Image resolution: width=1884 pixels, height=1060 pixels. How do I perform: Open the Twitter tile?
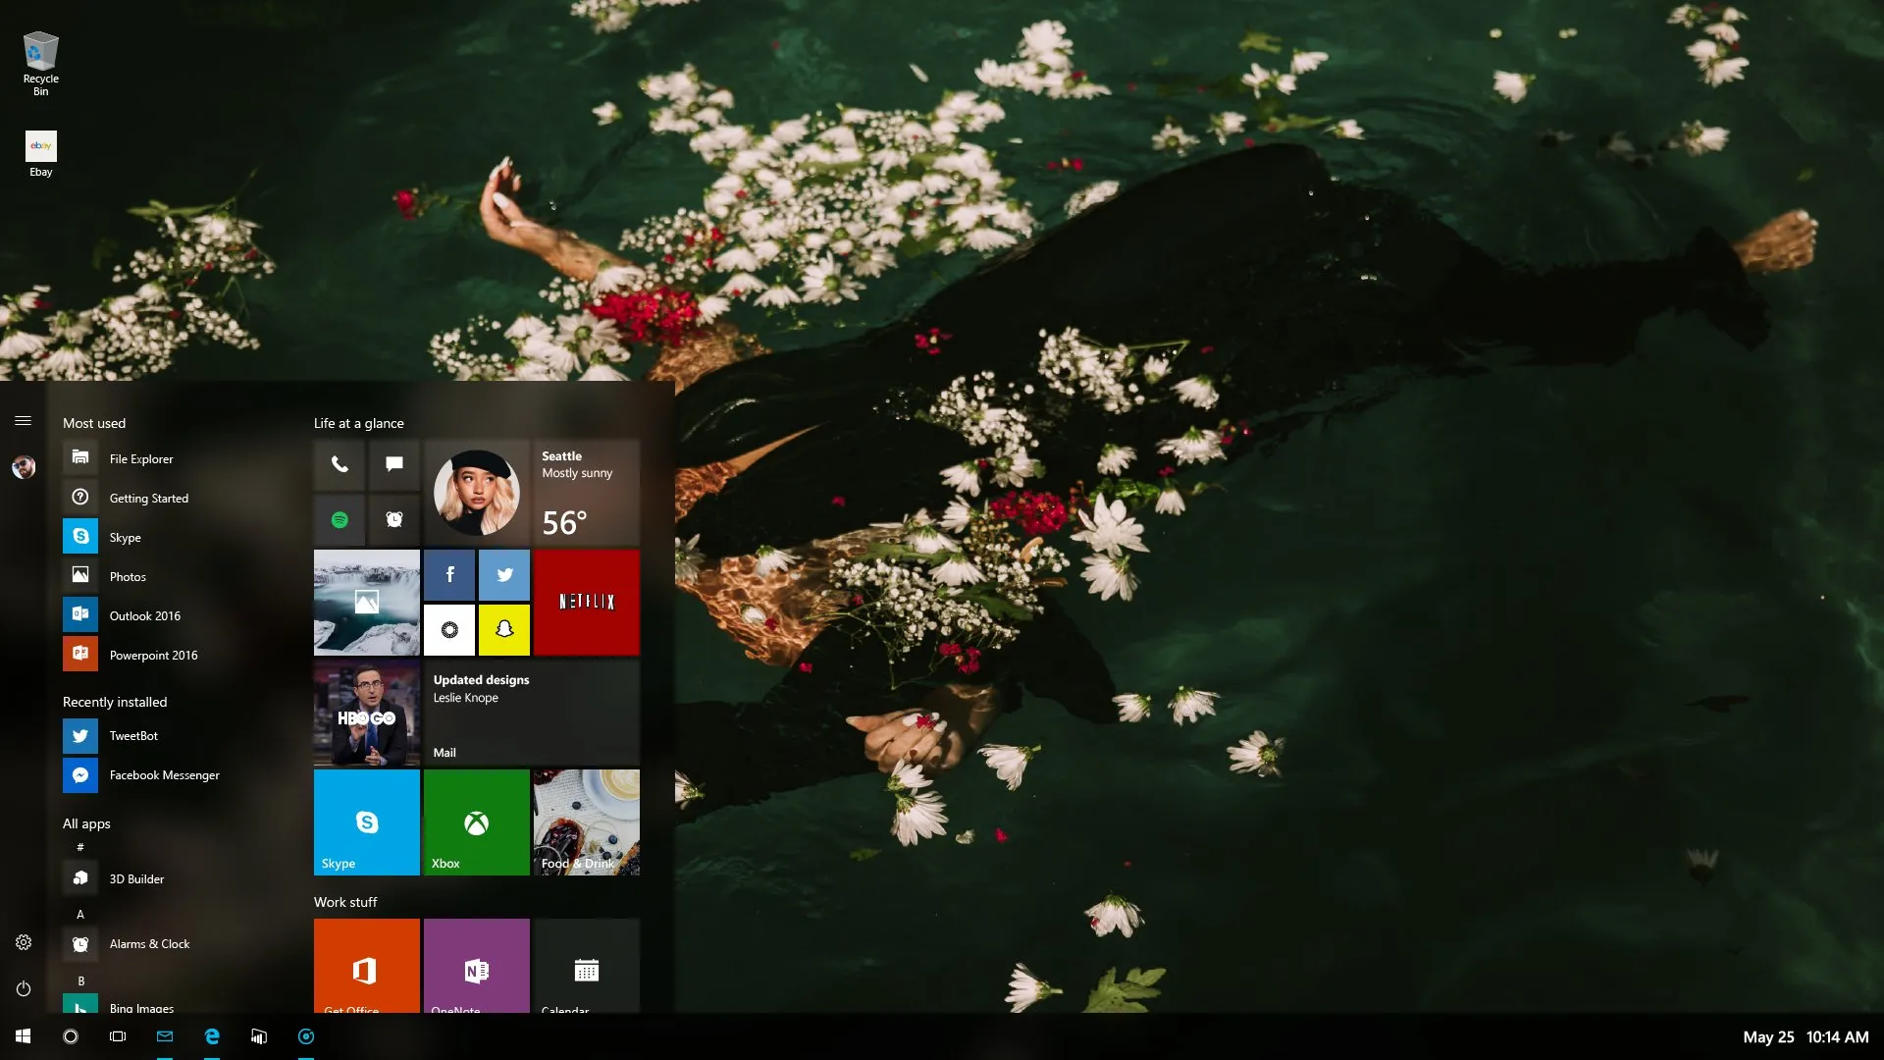tap(504, 575)
